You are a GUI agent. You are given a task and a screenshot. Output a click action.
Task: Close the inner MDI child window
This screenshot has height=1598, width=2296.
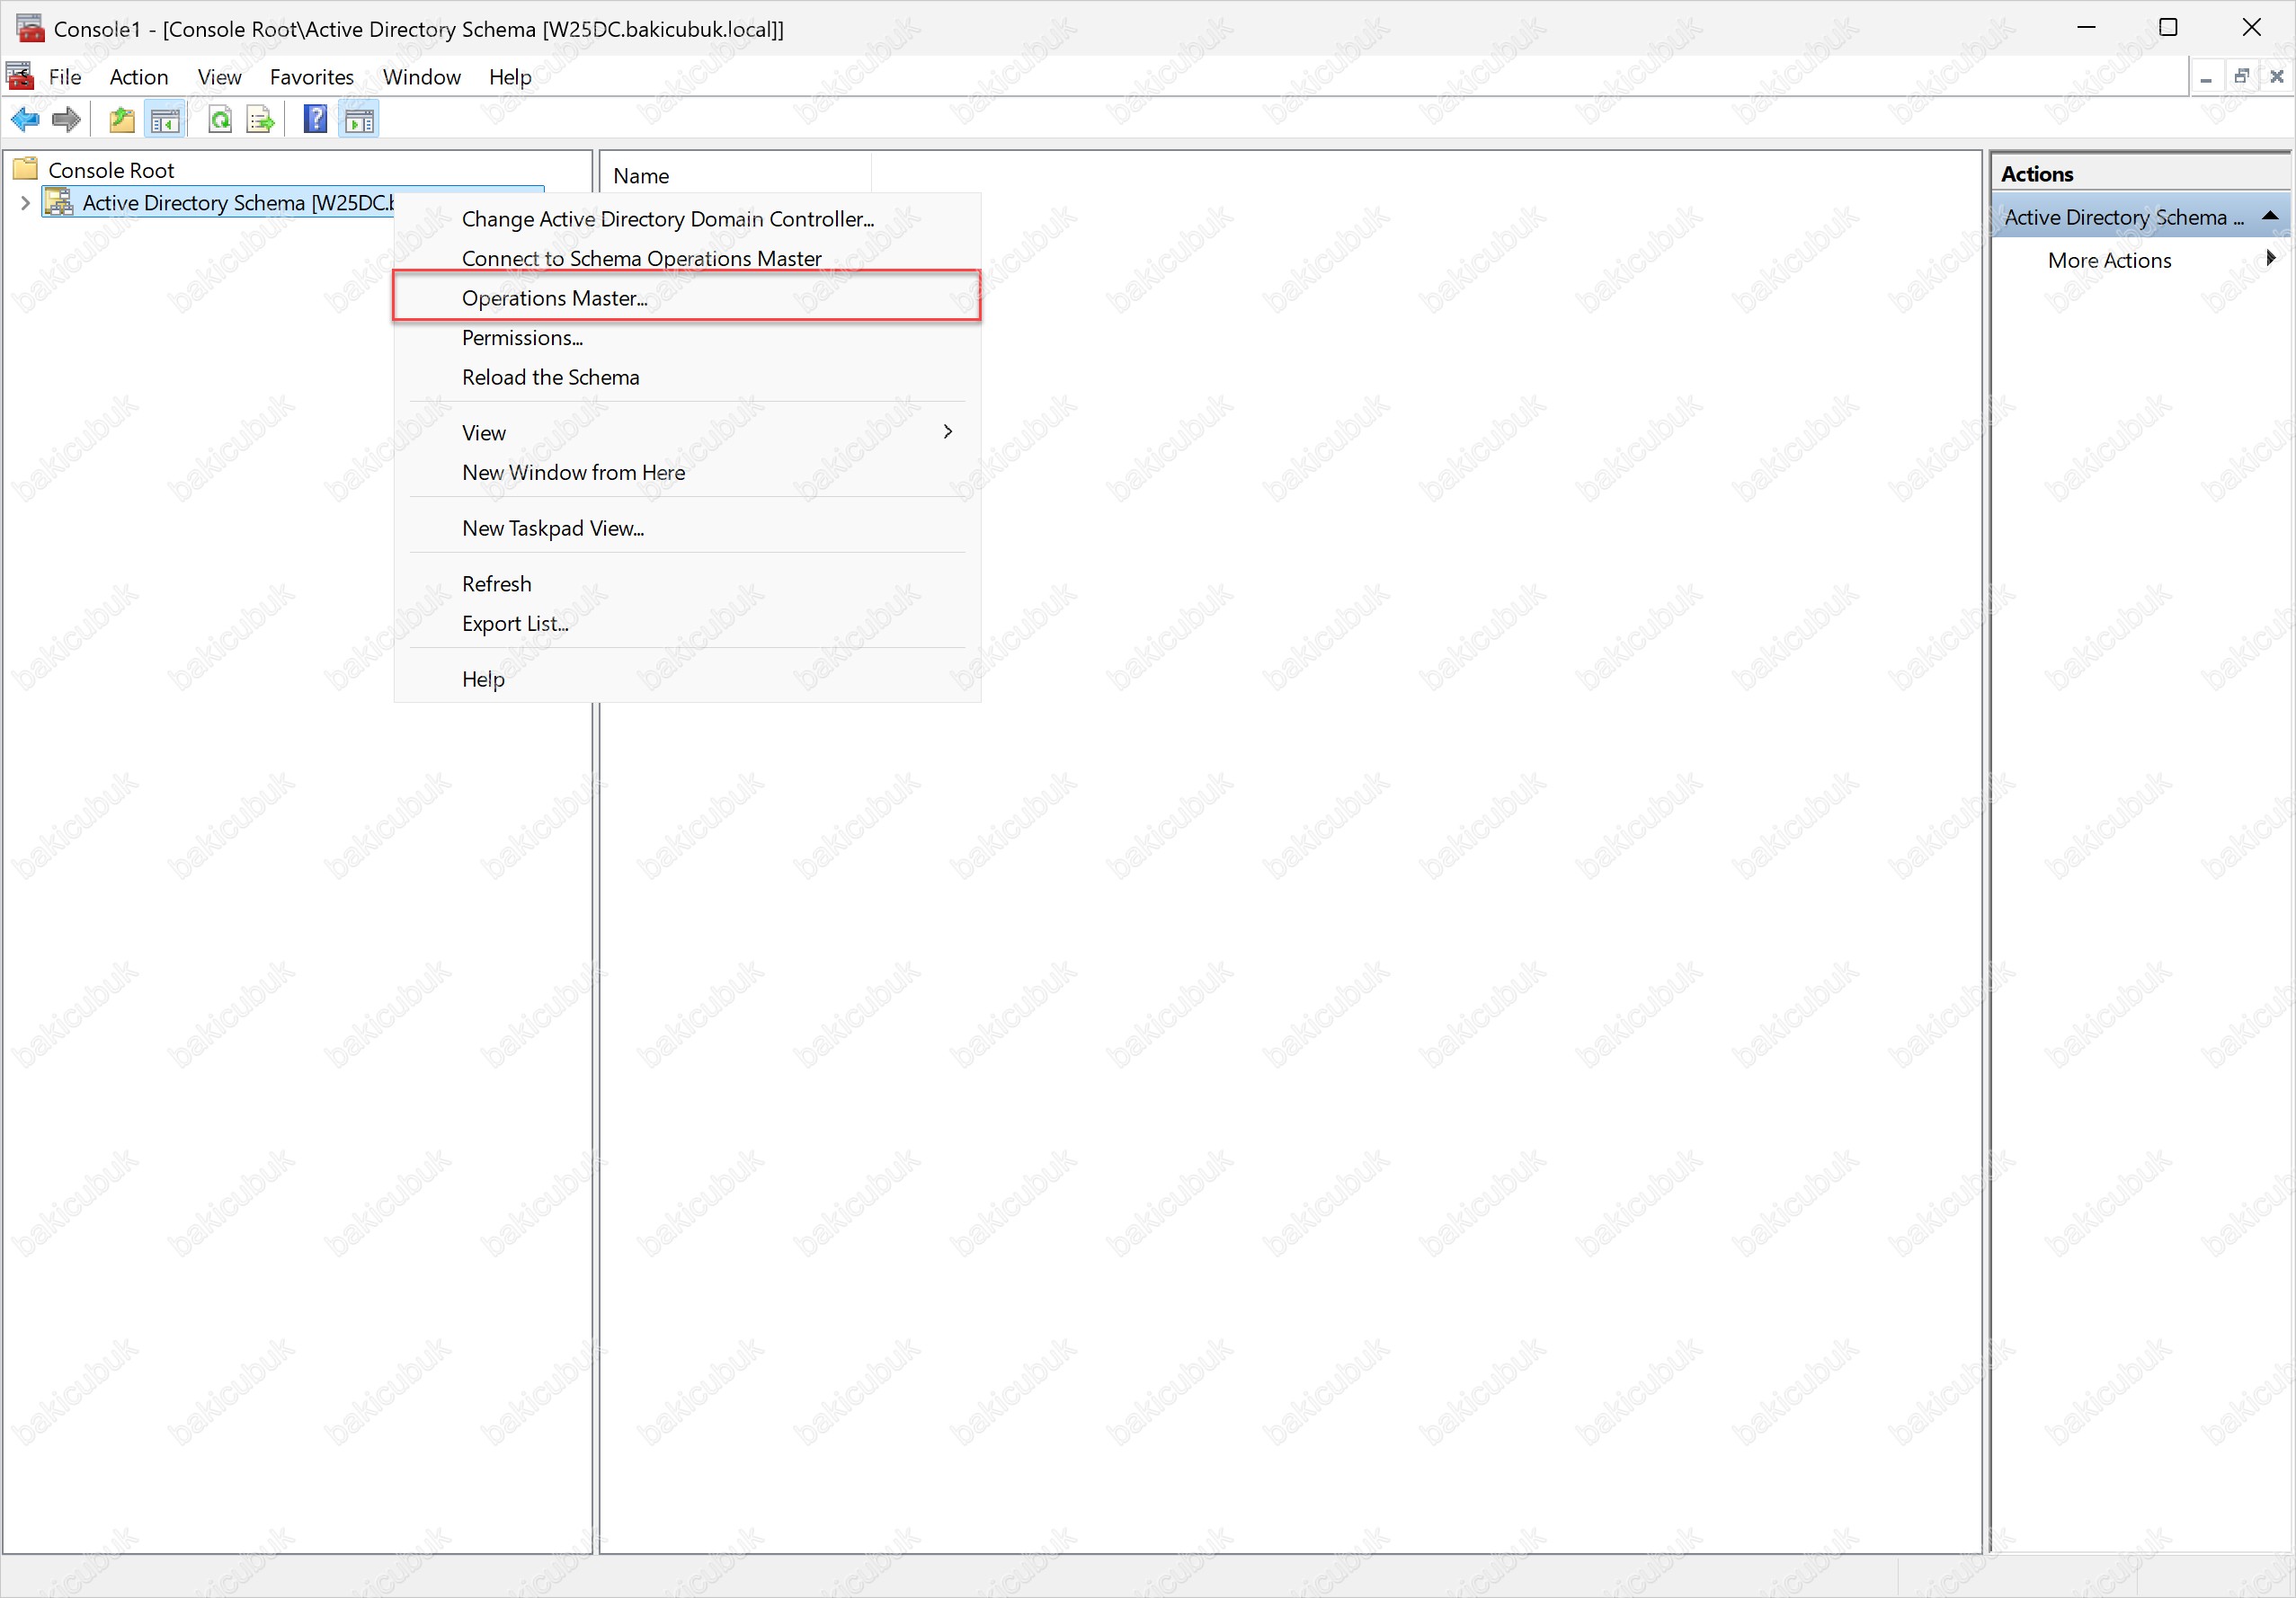point(2277,77)
